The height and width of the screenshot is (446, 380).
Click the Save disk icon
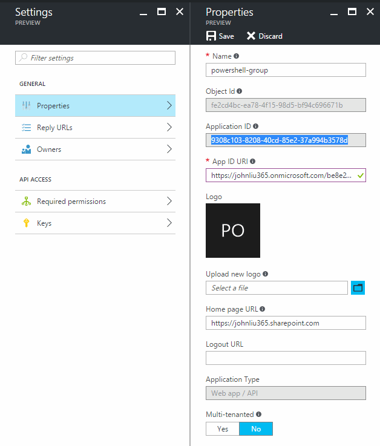(211, 36)
